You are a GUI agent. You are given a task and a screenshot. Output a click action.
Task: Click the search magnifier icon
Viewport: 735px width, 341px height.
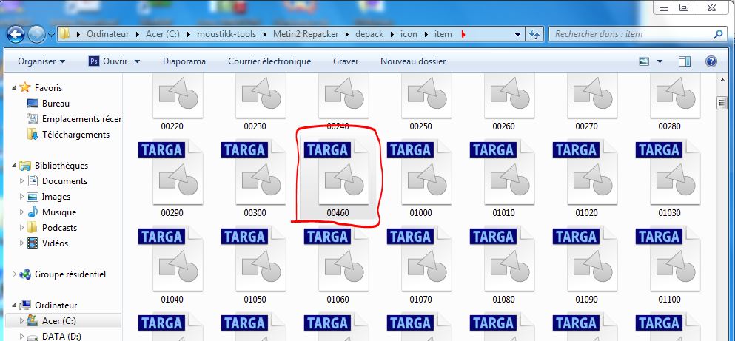point(718,34)
